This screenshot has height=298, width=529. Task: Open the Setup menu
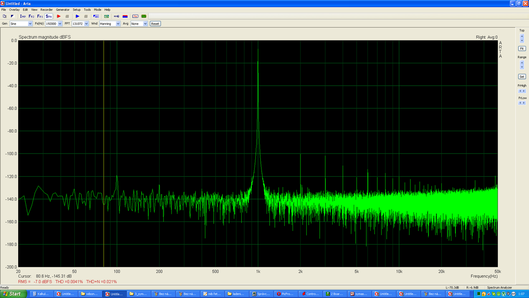pyautogui.click(x=77, y=10)
